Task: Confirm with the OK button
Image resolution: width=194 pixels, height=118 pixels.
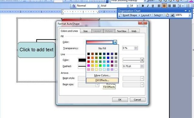Action: [x=120, y=100]
